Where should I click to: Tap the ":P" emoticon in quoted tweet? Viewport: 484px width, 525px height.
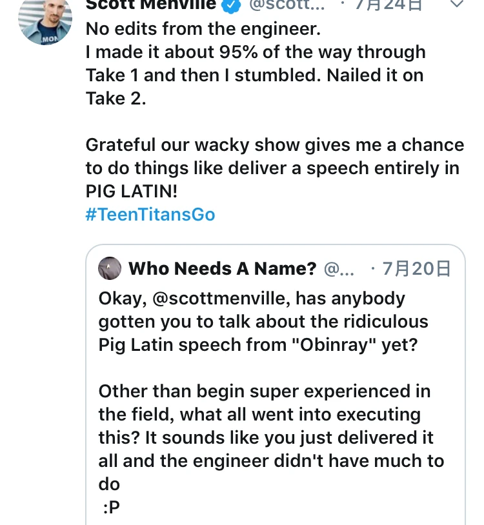tap(111, 508)
